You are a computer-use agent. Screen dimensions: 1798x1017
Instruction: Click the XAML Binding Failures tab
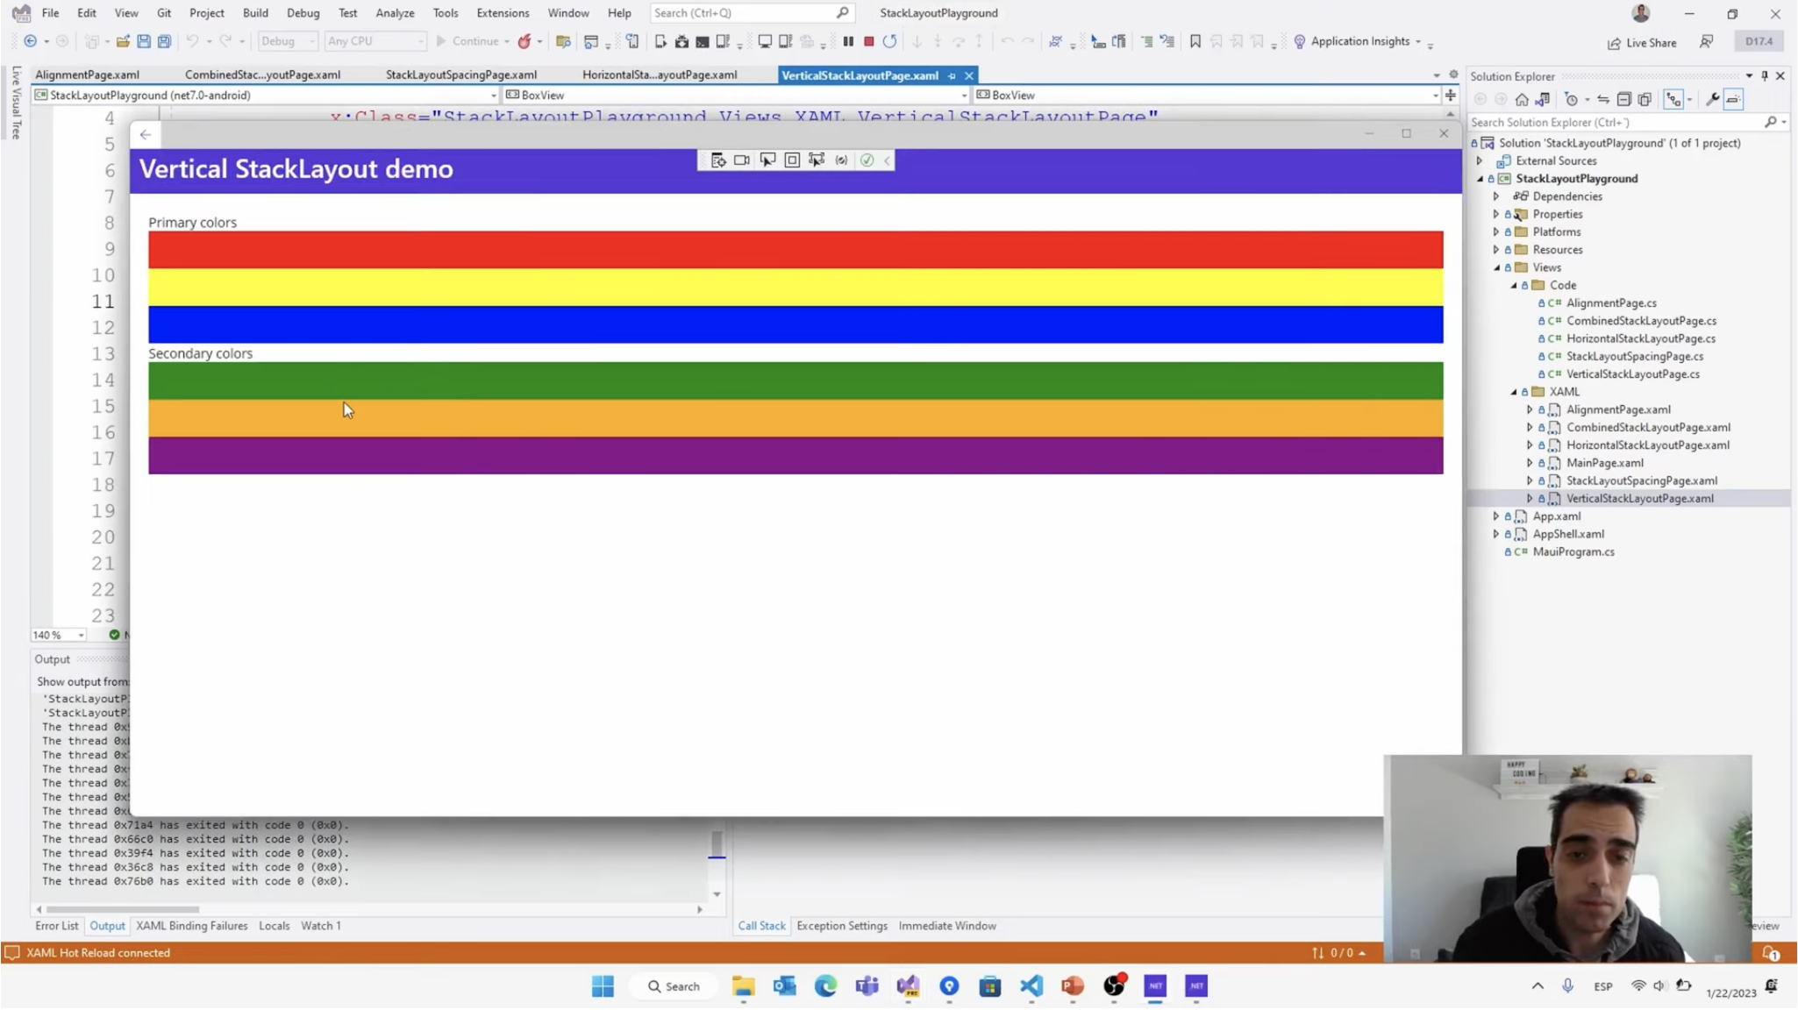(x=191, y=926)
